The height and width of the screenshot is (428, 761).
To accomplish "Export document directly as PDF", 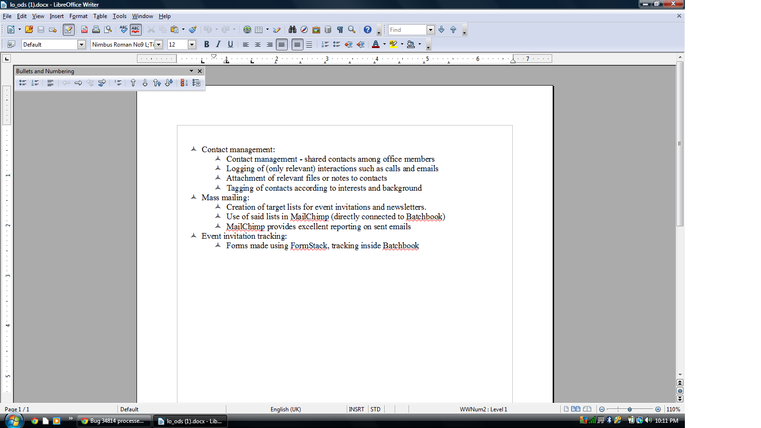I will tap(84, 29).
